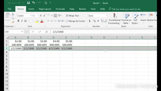Toggle Italic formatting

(x=22, y=21)
